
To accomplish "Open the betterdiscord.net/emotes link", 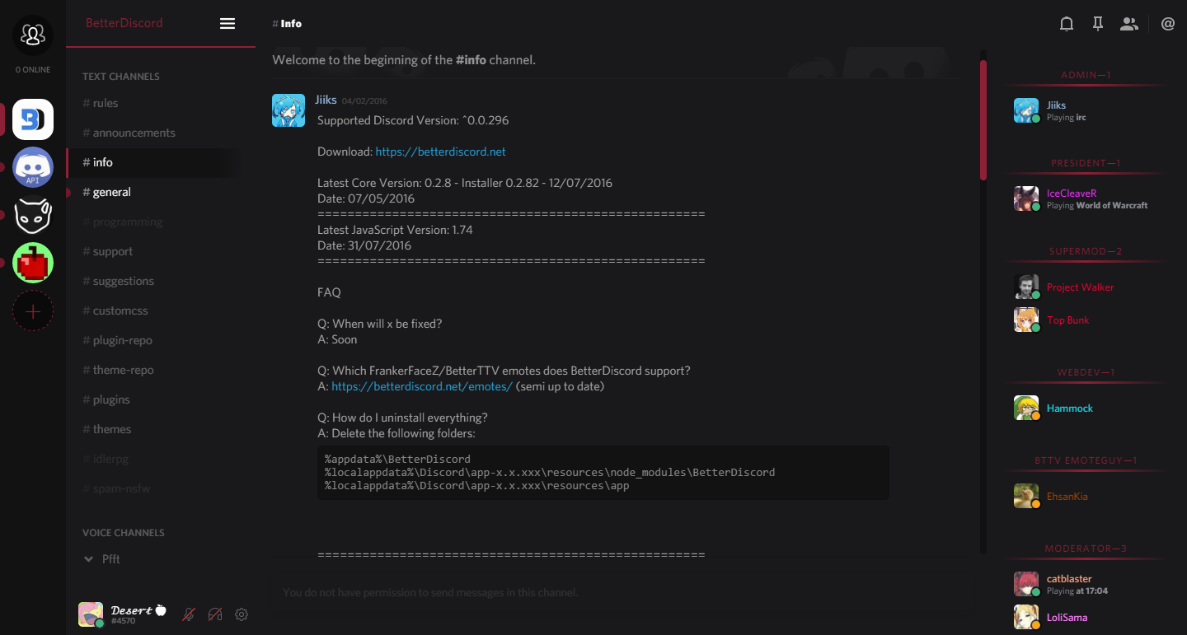I will point(421,386).
